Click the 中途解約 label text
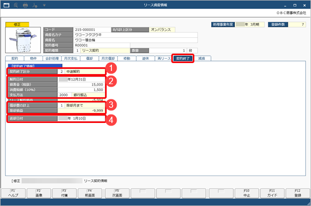 (x=73, y=71)
